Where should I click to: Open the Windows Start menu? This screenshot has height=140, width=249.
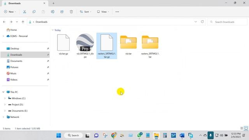59,135
